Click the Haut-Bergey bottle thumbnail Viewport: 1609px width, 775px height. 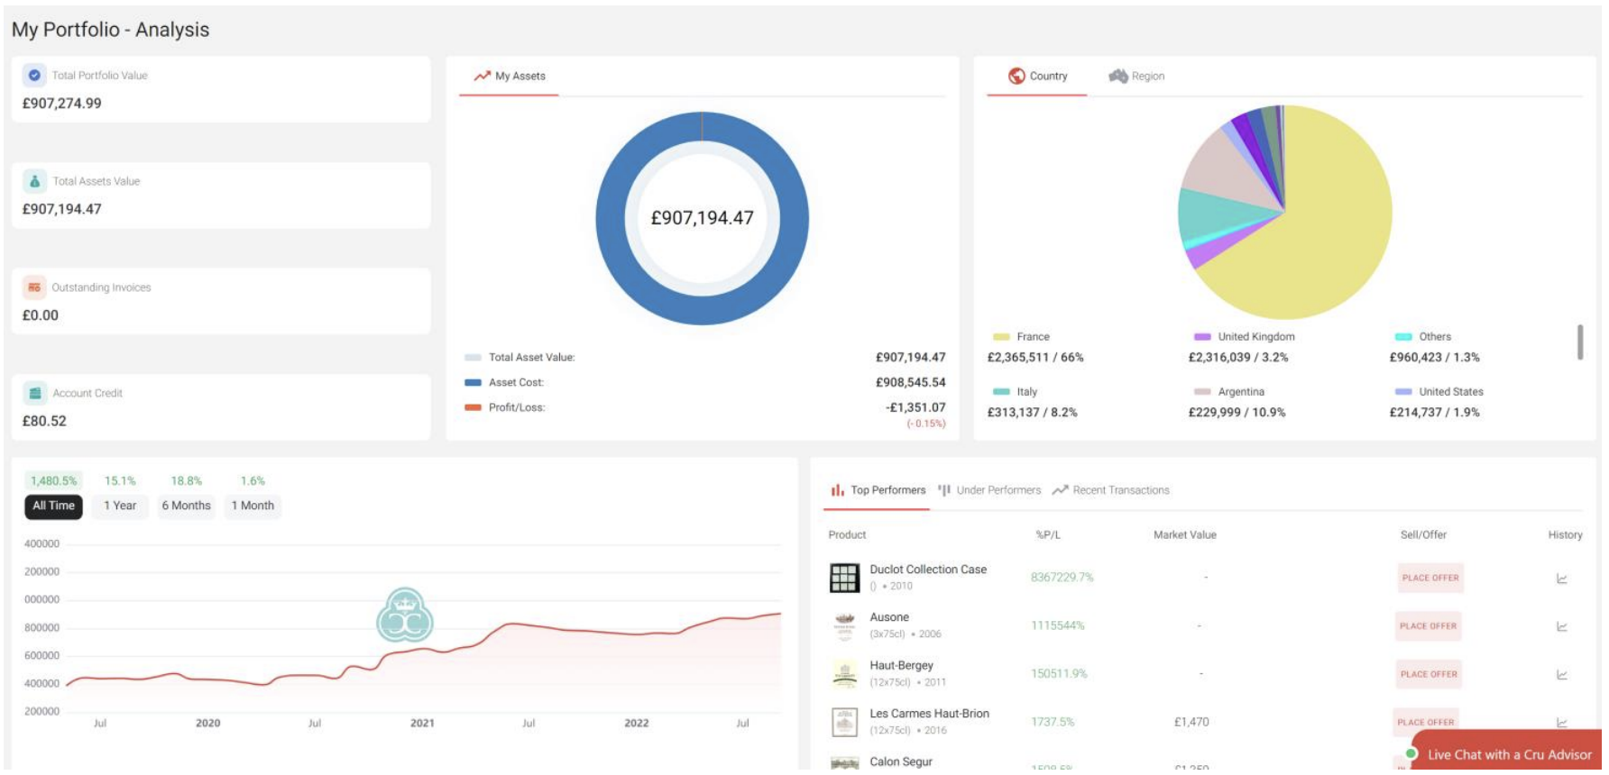[x=845, y=673]
